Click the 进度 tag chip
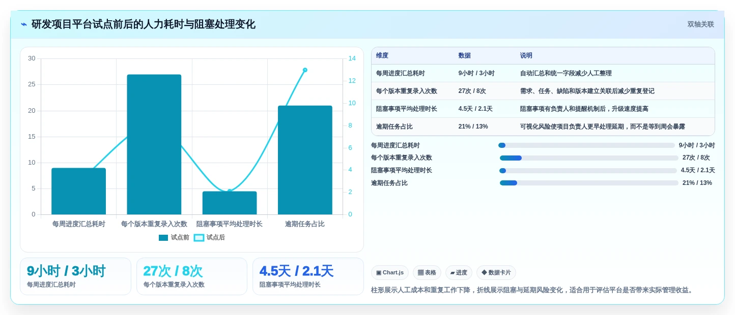This screenshot has height=315, width=735. (x=459, y=272)
